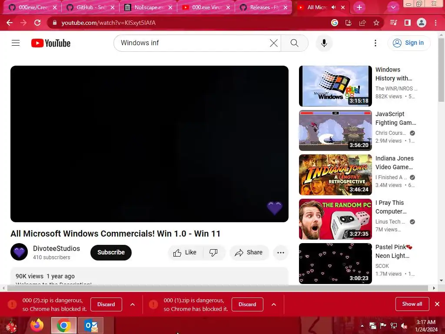Open Outlook from the taskbar

tap(91, 325)
